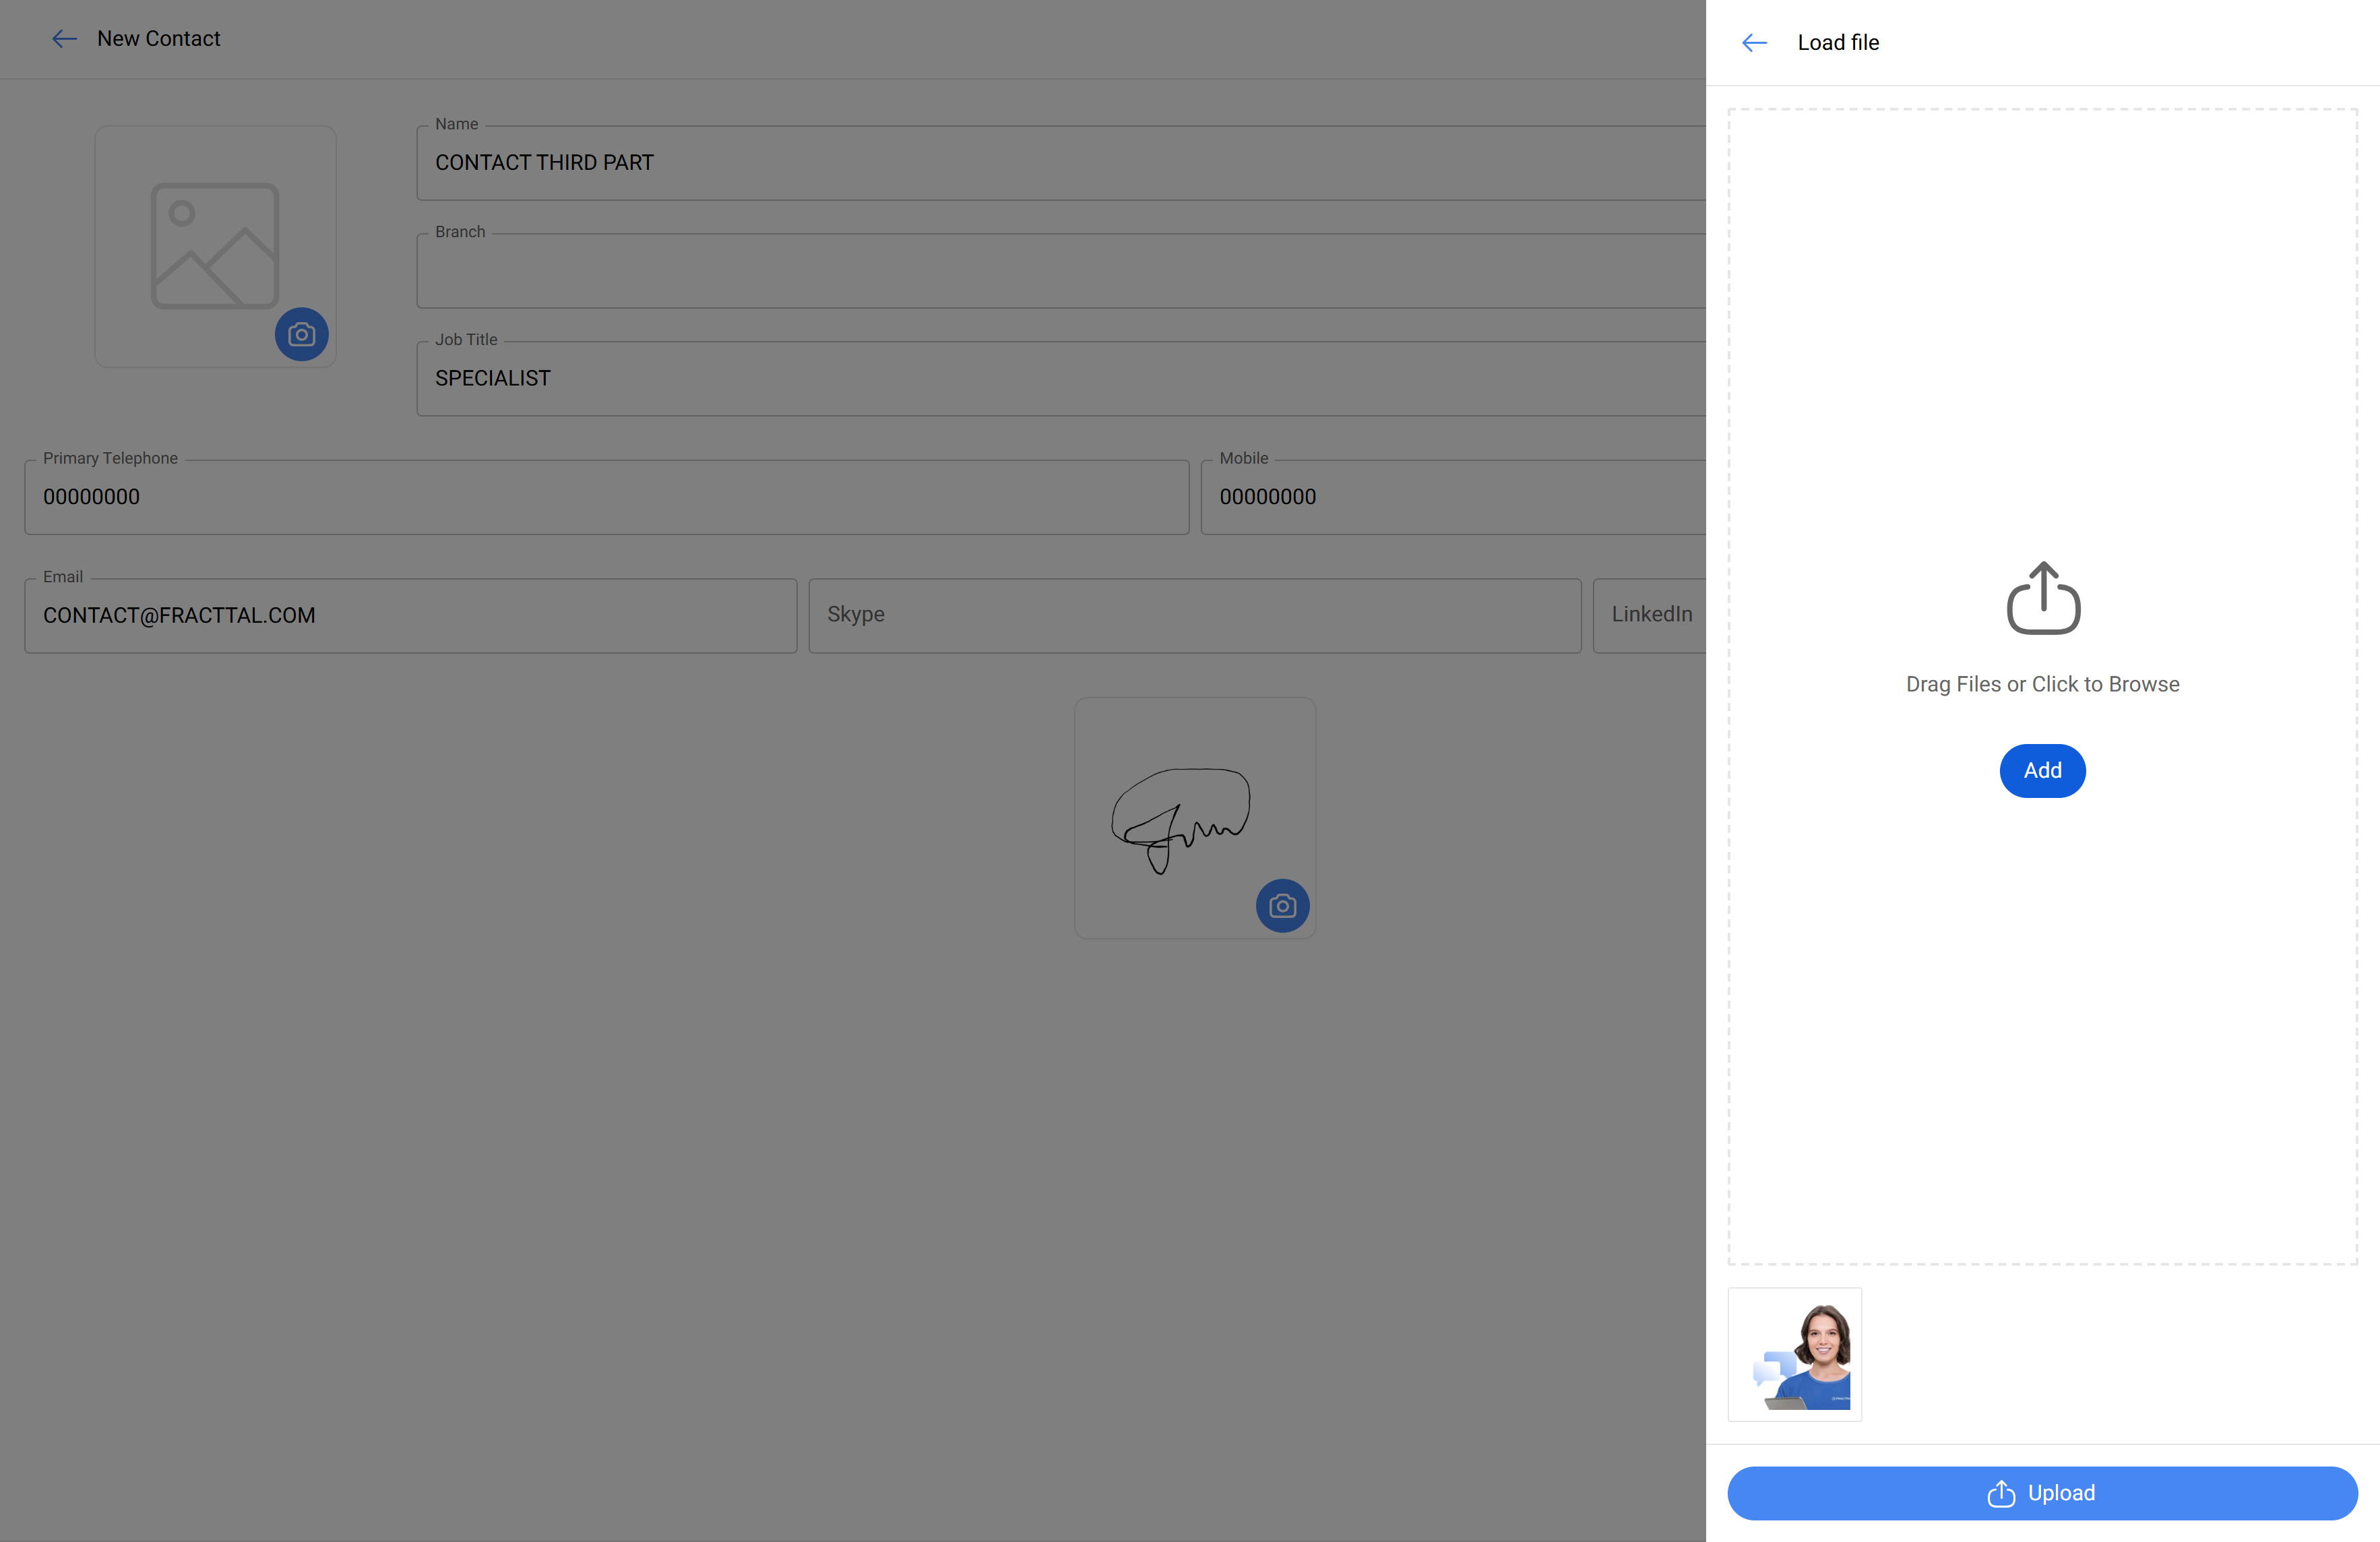The height and width of the screenshot is (1542, 2380).
Task: Click the LinkedIn input field
Action: click(1650, 615)
